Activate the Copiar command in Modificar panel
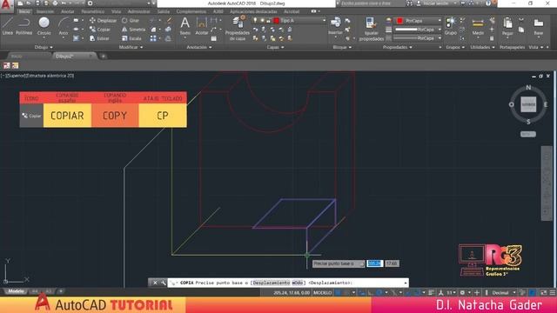Screen dimensions: 557x313 pos(100,30)
